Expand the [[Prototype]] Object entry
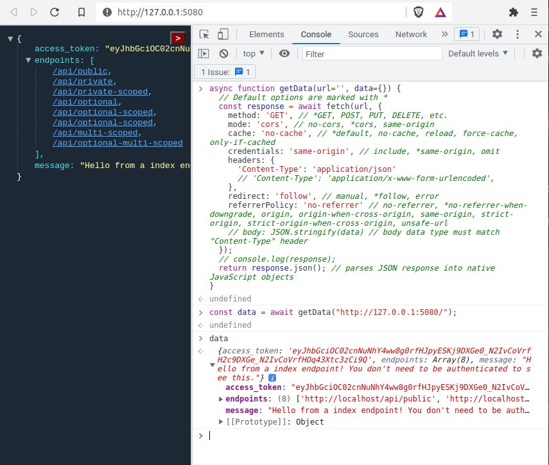Image resolution: width=549 pixels, height=465 pixels. tap(221, 421)
